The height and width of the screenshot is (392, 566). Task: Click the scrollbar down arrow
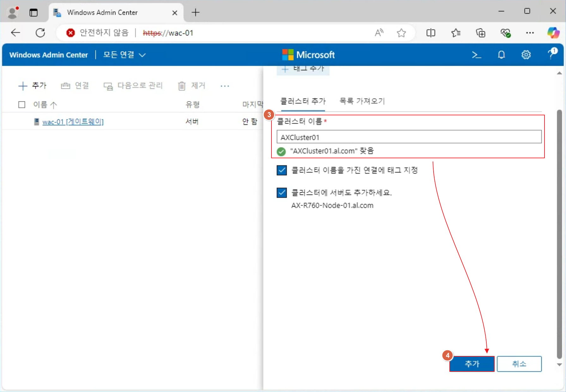(559, 365)
